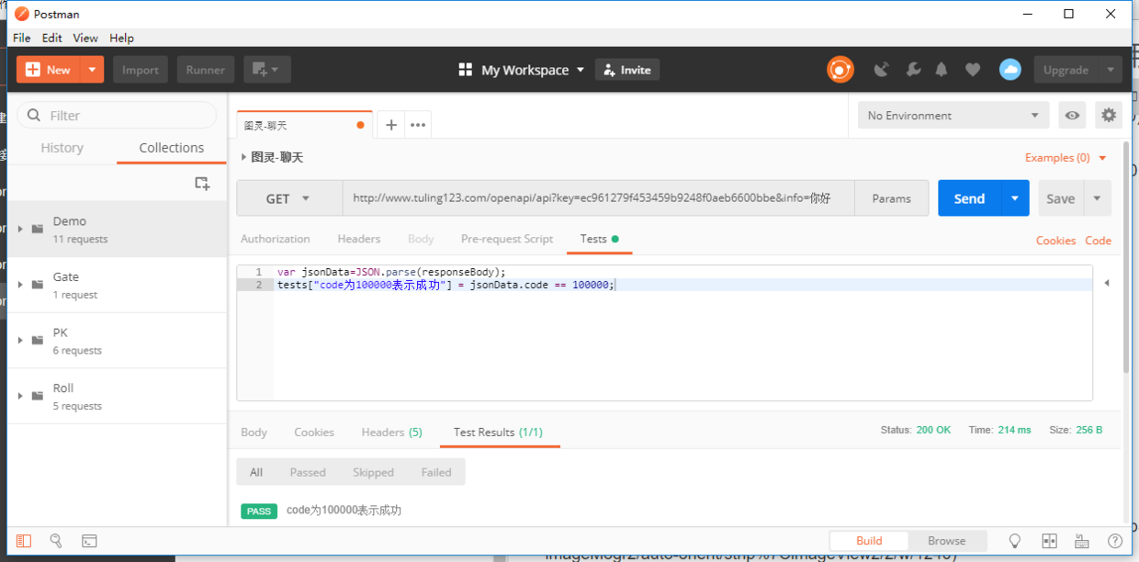Image resolution: width=1139 pixels, height=562 pixels.
Task: Toggle sidebar icon in bottom status bar
Action: (x=24, y=541)
